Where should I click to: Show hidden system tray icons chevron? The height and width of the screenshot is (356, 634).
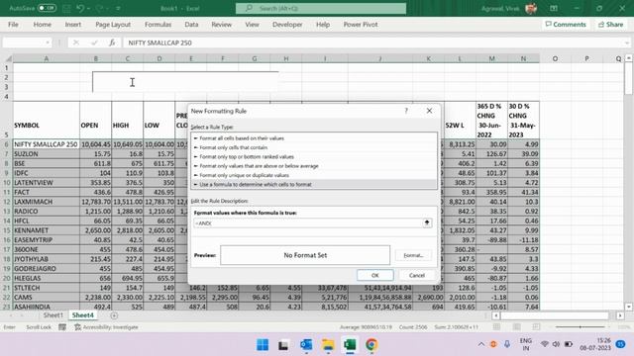[481, 344]
